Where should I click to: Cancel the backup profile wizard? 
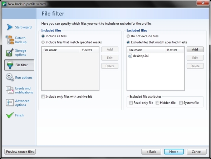(197, 152)
